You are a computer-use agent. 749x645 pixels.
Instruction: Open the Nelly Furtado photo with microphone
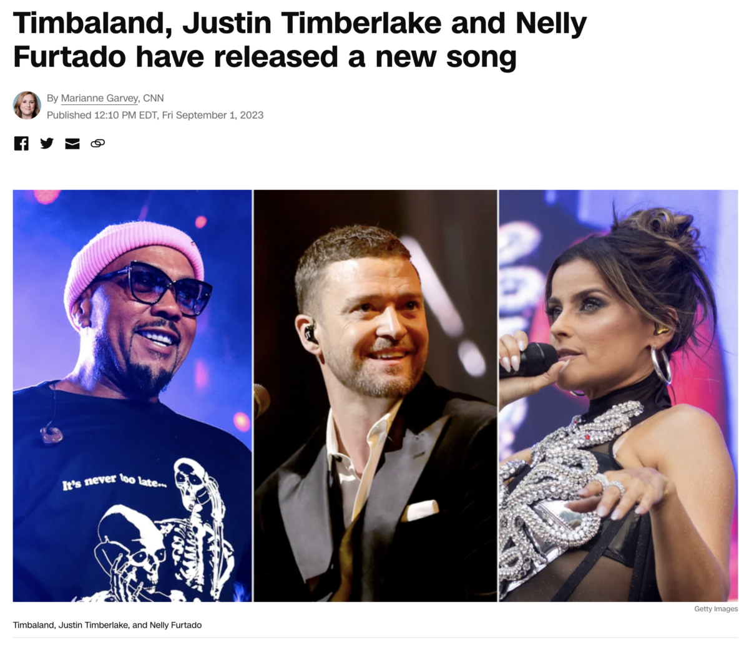click(x=619, y=396)
